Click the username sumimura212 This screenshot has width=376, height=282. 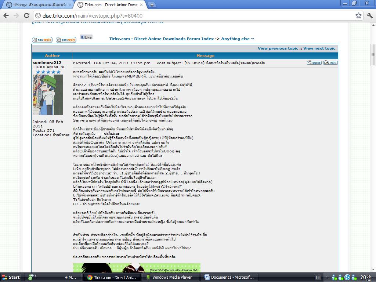click(x=47, y=63)
